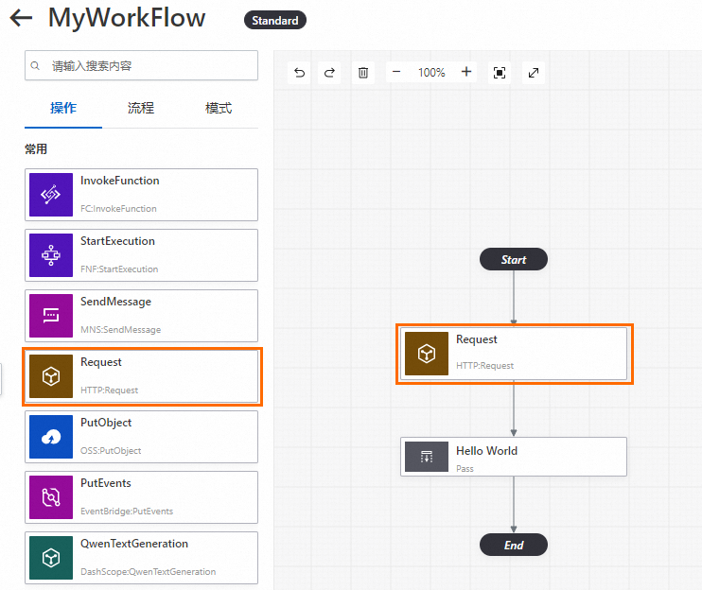Select SendMessage action card label
The image size is (702, 590).
pyautogui.click(x=116, y=302)
